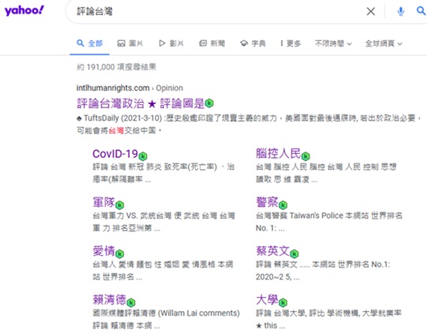This screenshot has height=334, width=427.
Task: Switch to the 圖片 images tab
Action: (130, 43)
